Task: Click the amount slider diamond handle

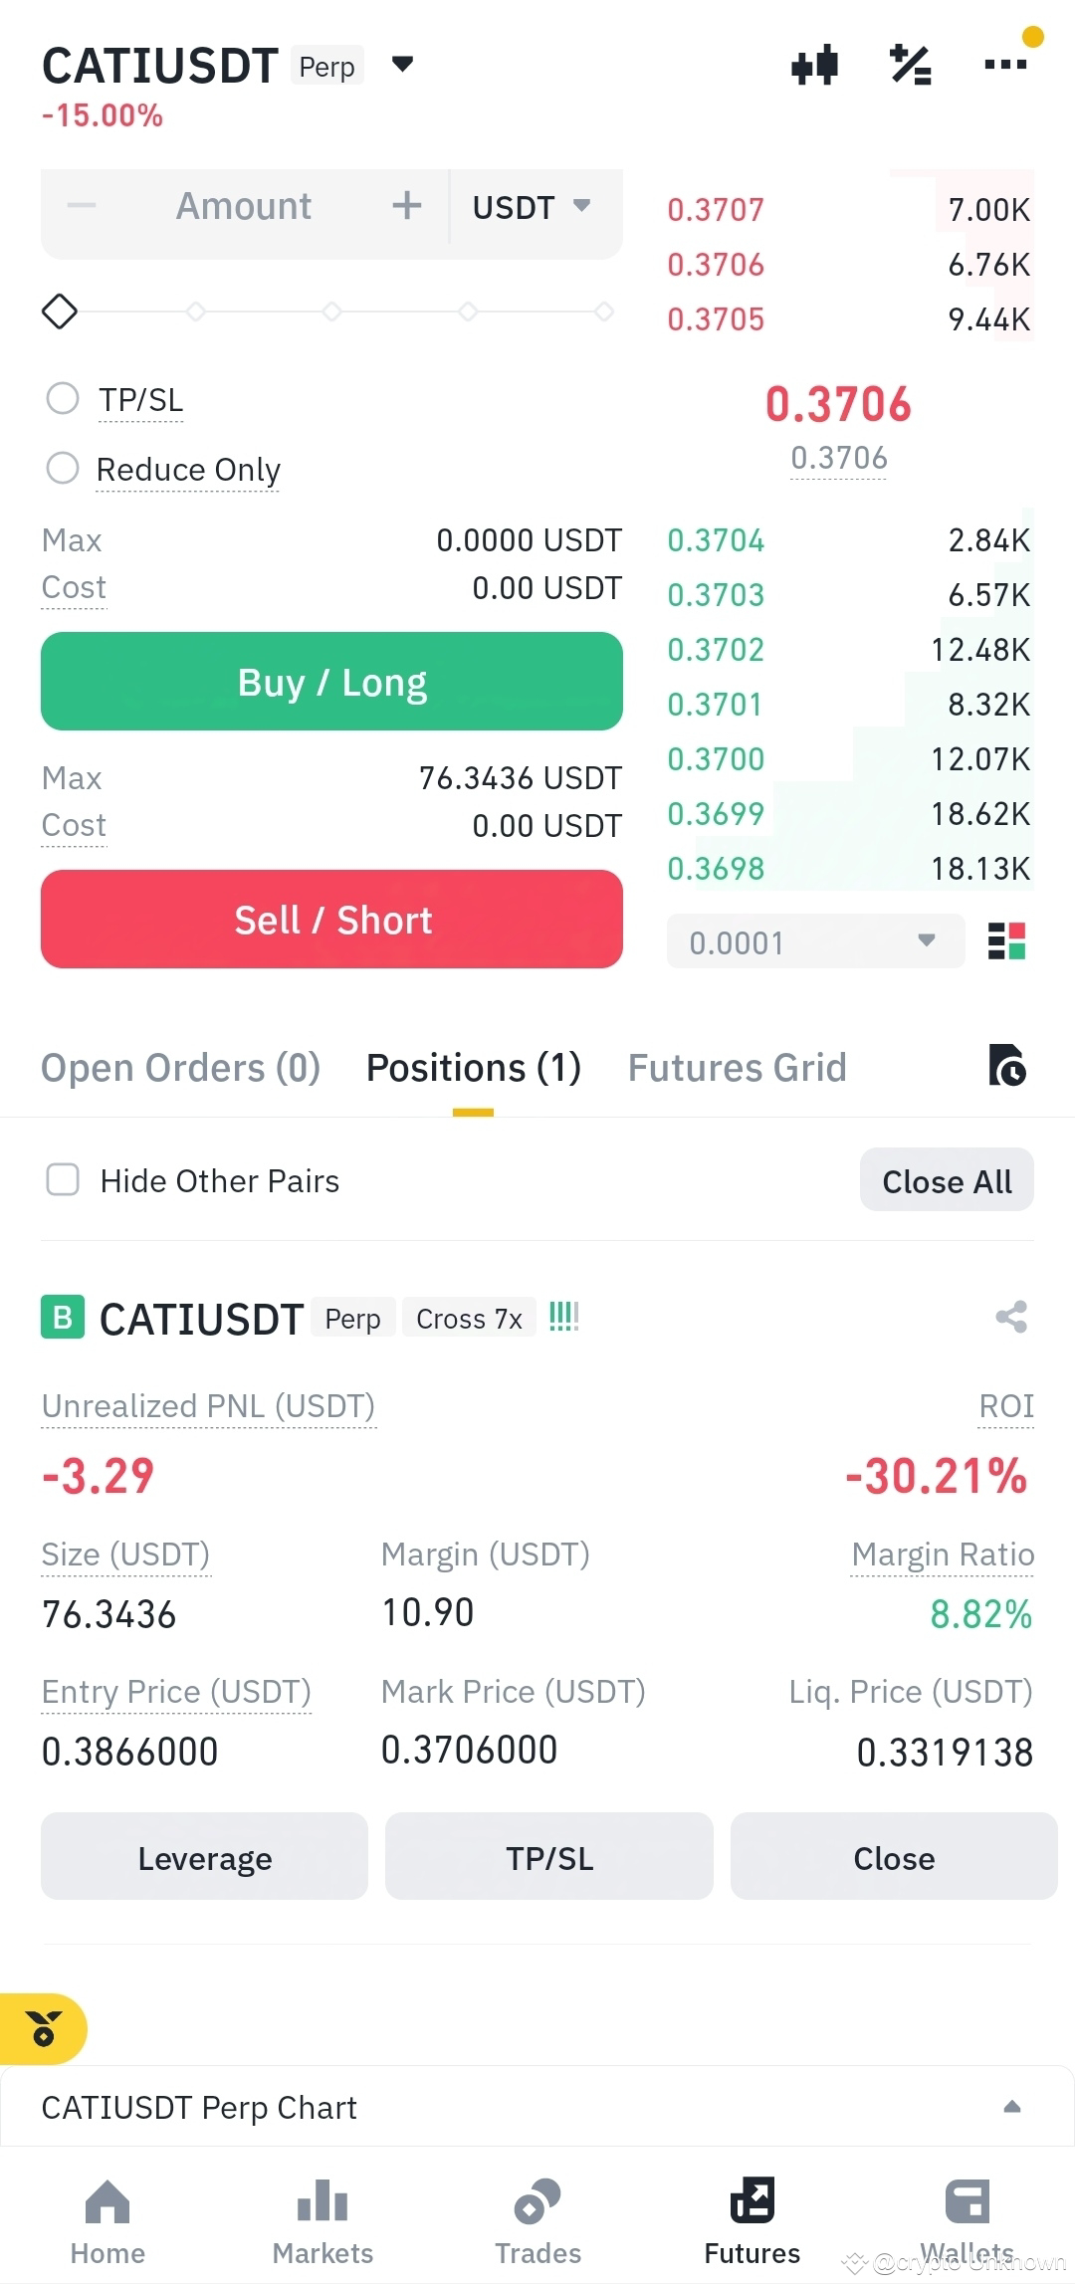Action: click(60, 311)
